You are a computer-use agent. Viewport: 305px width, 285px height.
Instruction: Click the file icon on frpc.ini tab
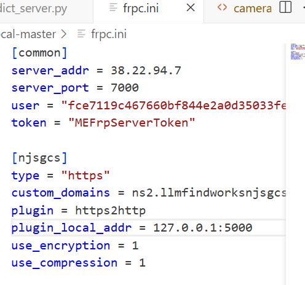click(x=113, y=7)
